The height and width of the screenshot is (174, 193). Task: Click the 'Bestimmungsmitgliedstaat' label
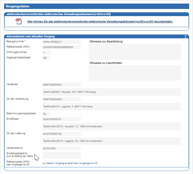tap(21, 113)
